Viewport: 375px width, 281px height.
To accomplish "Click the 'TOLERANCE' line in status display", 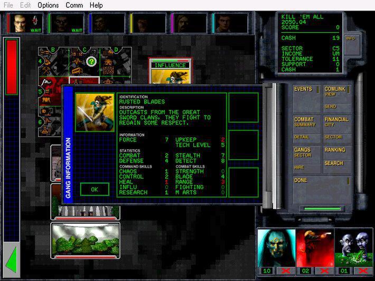I will 311,59.
